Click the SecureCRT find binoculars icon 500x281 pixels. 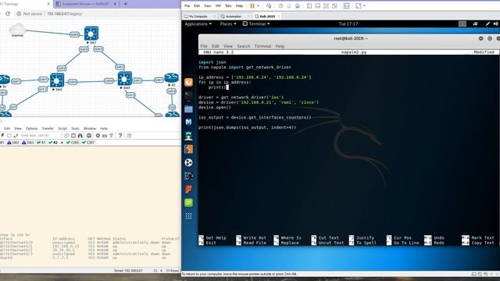tap(80, 135)
